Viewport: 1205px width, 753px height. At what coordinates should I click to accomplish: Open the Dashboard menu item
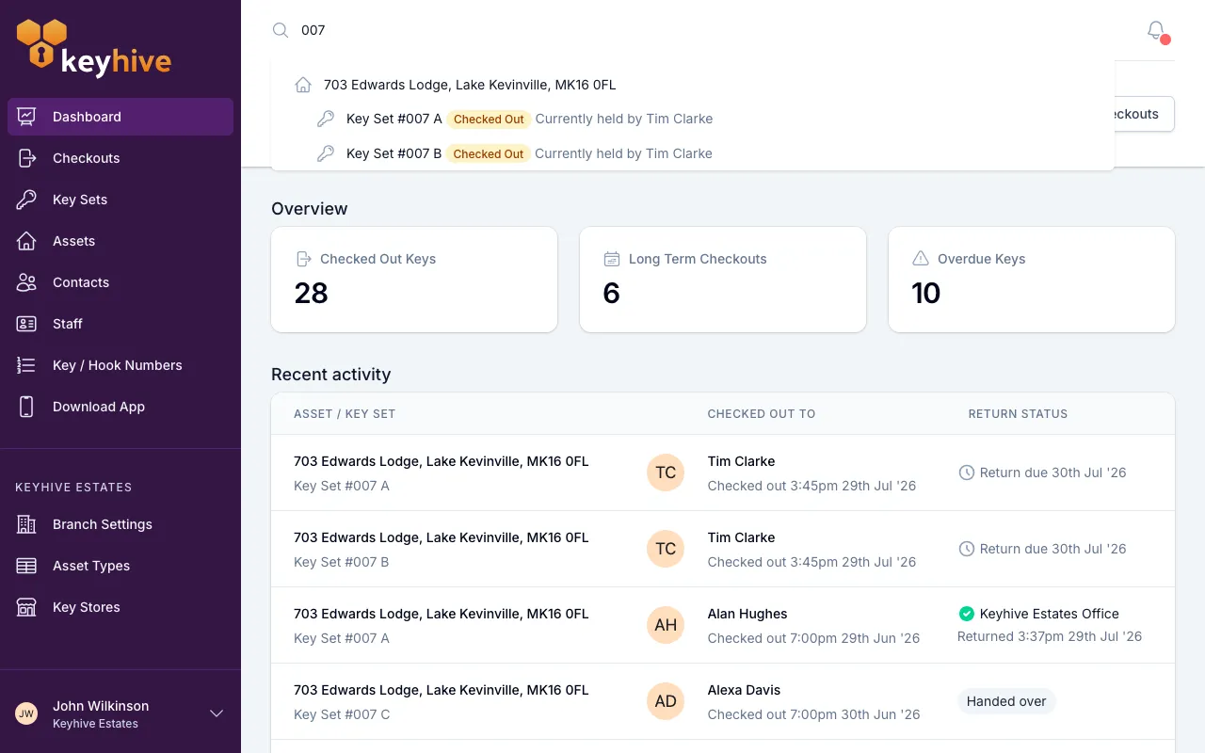coord(120,117)
